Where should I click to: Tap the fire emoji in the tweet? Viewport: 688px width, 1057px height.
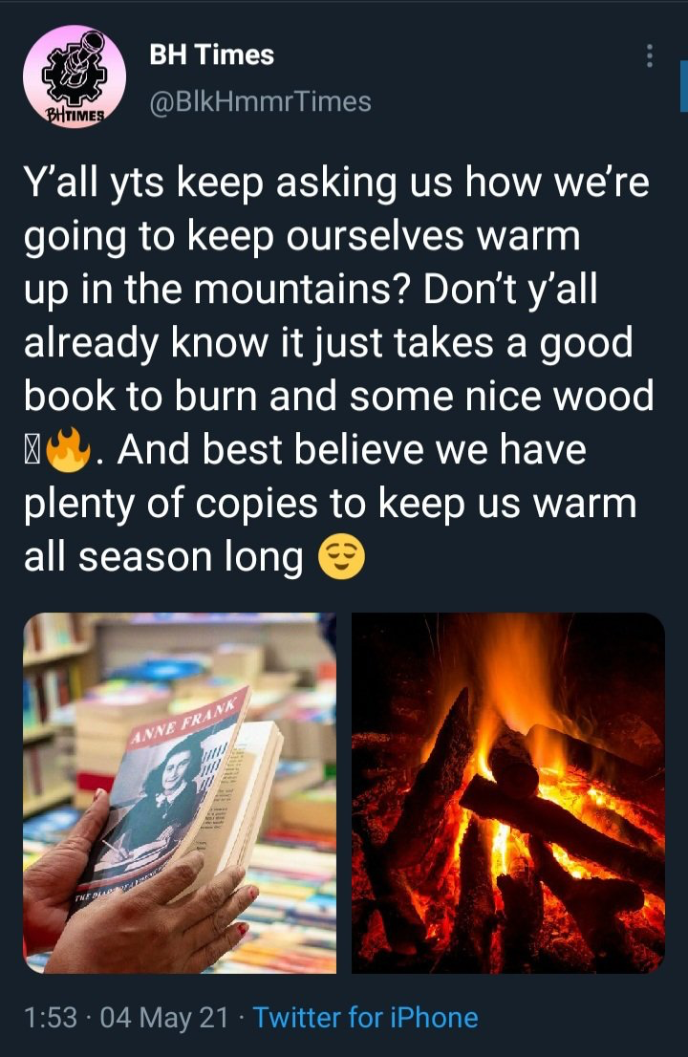[68, 451]
